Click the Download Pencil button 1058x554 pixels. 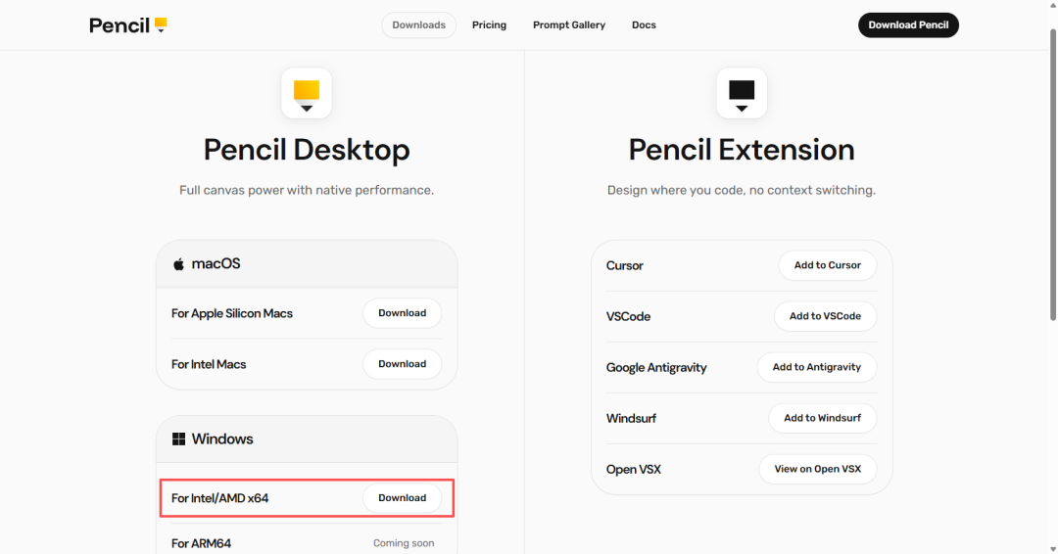pos(908,24)
